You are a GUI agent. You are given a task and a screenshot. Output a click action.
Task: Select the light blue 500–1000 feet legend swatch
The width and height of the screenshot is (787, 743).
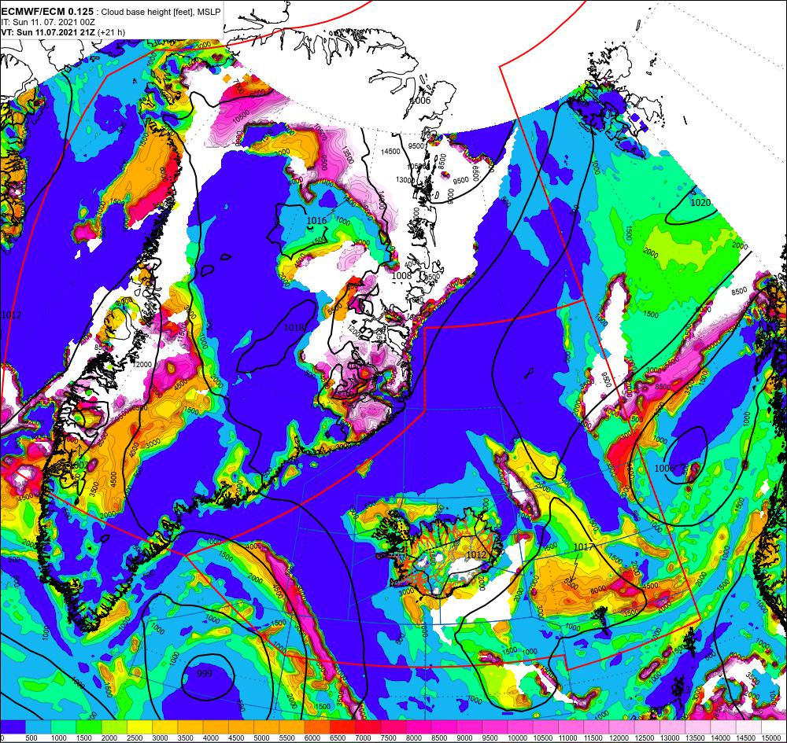click(38, 726)
